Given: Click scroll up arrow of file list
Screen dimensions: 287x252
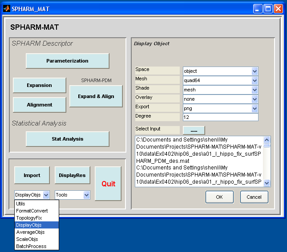Looking at the screenshot, I should coord(267,140).
